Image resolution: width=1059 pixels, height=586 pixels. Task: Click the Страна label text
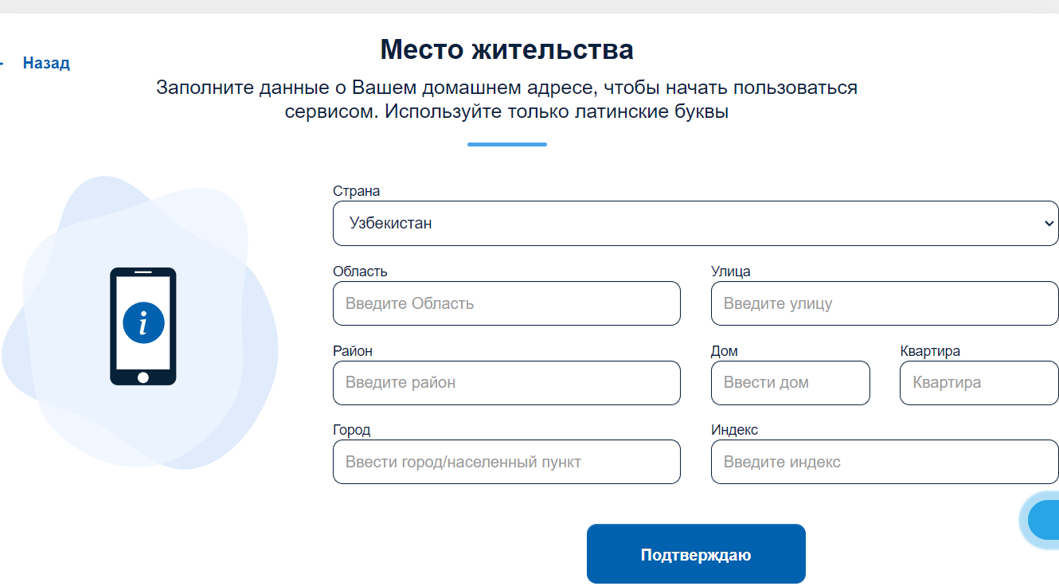point(356,191)
